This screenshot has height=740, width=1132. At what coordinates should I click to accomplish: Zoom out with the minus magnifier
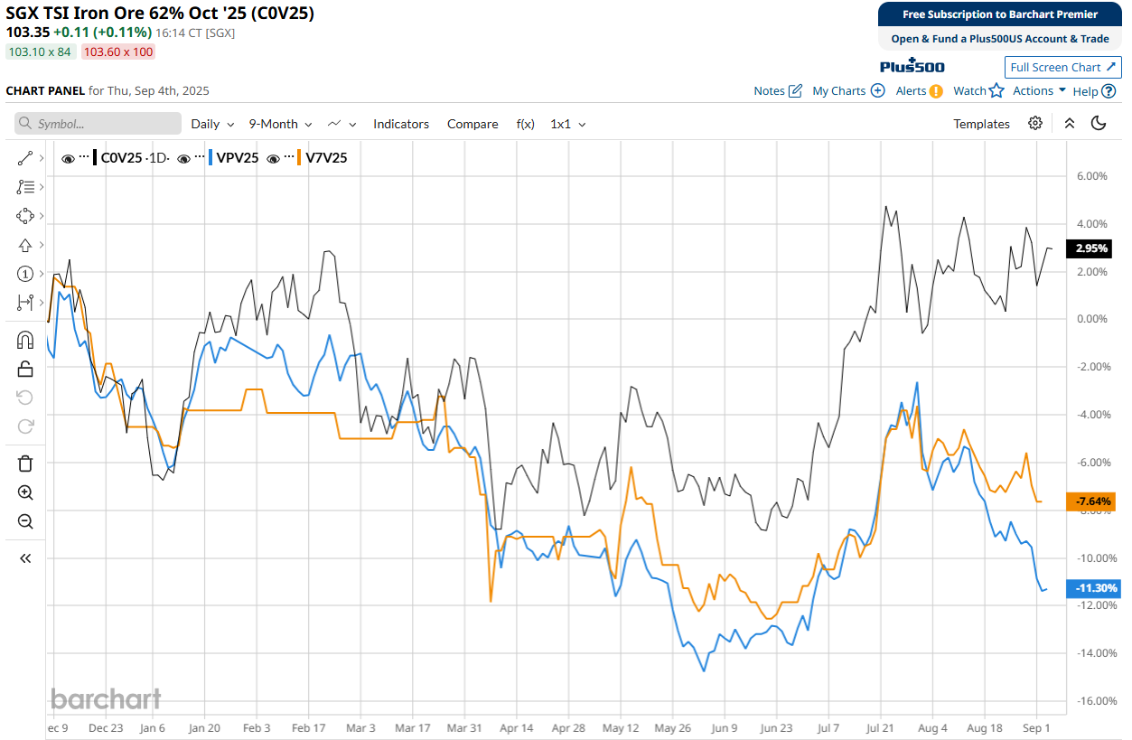tap(25, 521)
